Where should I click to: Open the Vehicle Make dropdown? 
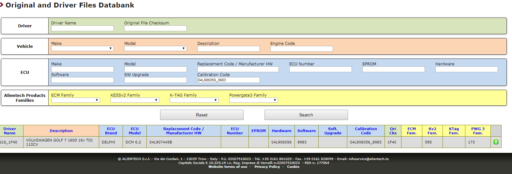point(83,48)
